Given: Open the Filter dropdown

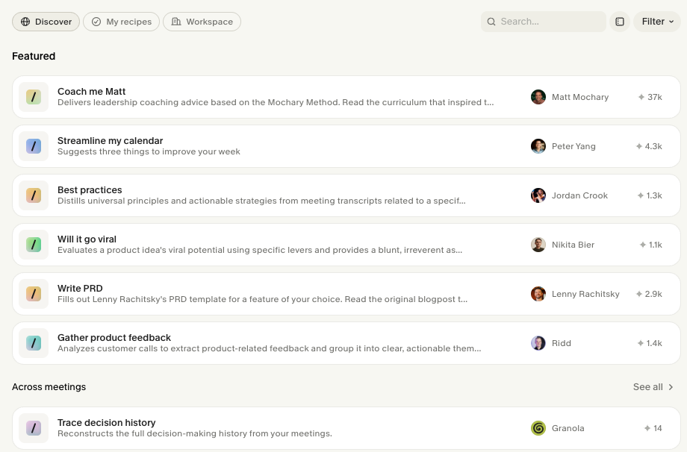Looking at the screenshot, I should (x=656, y=22).
